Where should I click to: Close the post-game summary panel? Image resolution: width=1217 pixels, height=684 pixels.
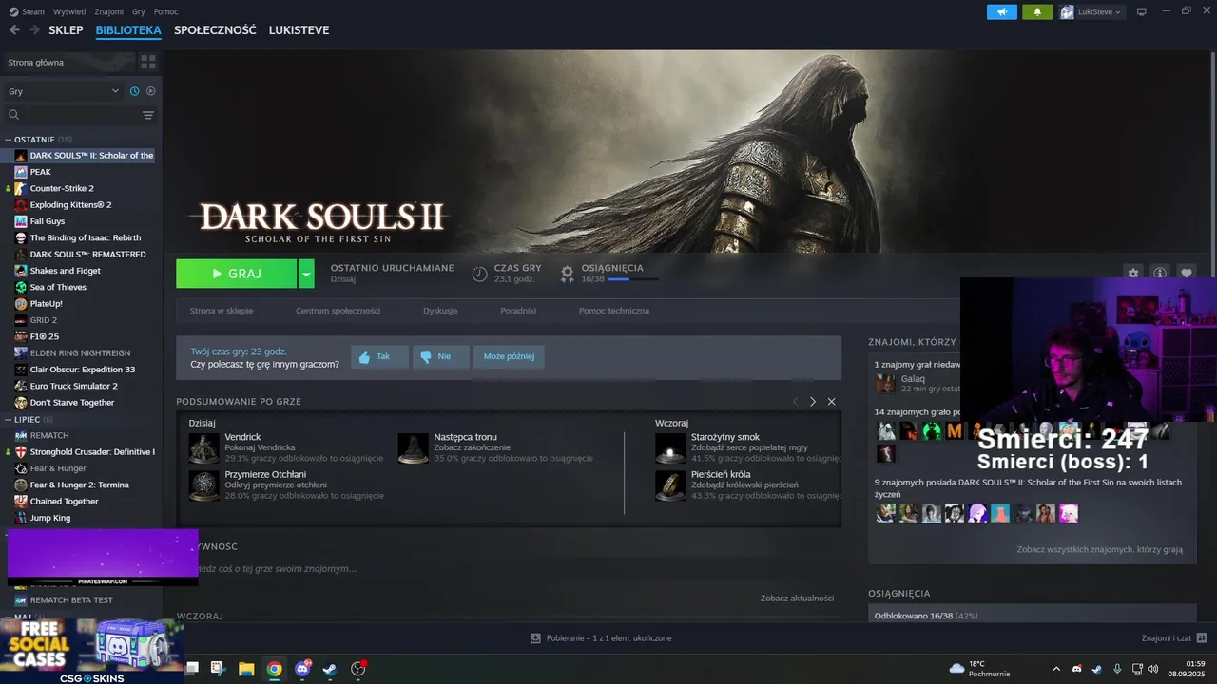[x=831, y=402]
